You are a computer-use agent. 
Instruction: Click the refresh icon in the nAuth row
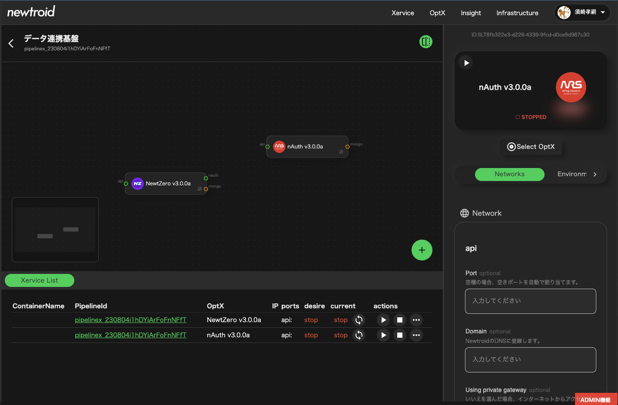359,335
